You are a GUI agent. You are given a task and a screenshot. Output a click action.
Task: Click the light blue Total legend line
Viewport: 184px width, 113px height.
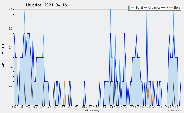tap(132, 8)
